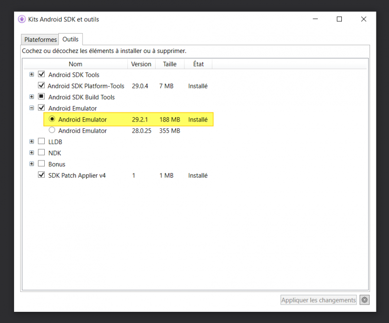Enable the NDK checkbox
Image resolution: width=389 pixels, height=323 pixels.
pos(41,153)
